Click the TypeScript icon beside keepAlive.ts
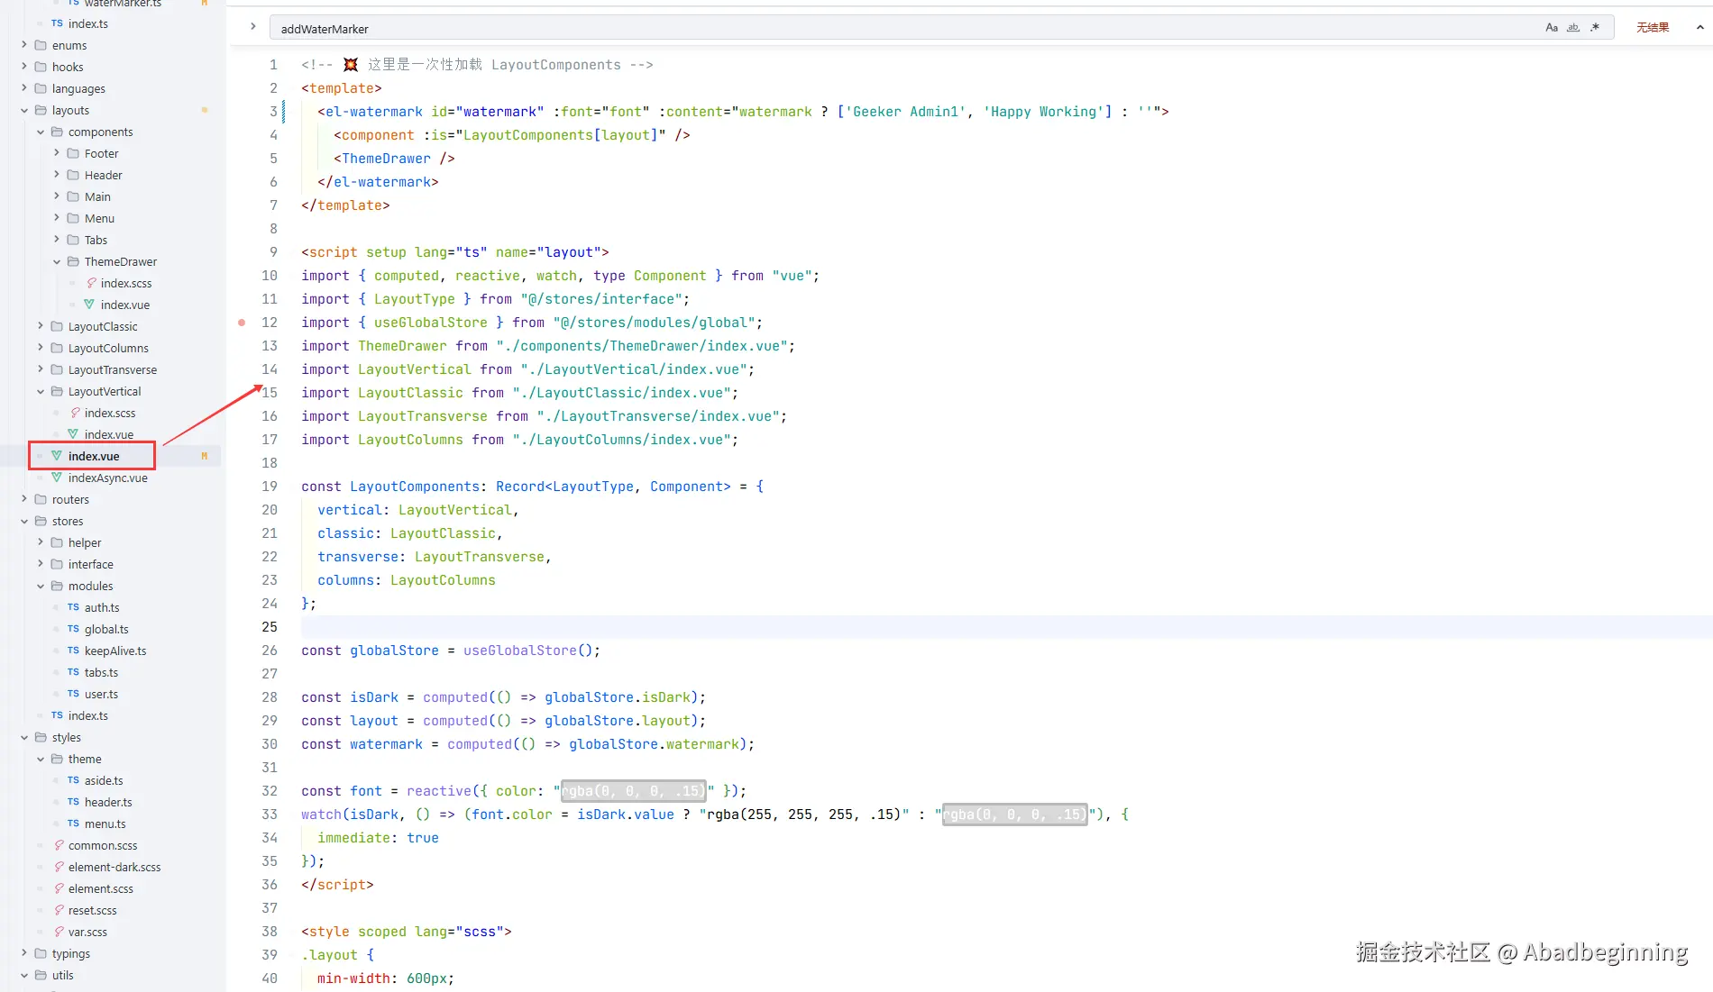The height and width of the screenshot is (992, 1713). (x=73, y=651)
